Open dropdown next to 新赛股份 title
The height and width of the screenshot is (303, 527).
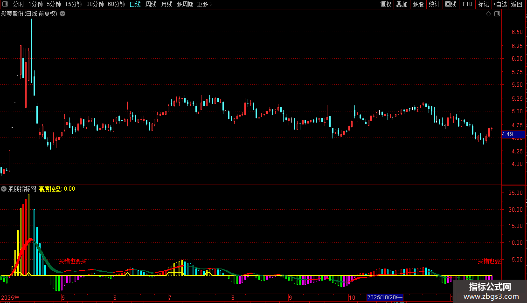pyautogui.click(x=62, y=14)
